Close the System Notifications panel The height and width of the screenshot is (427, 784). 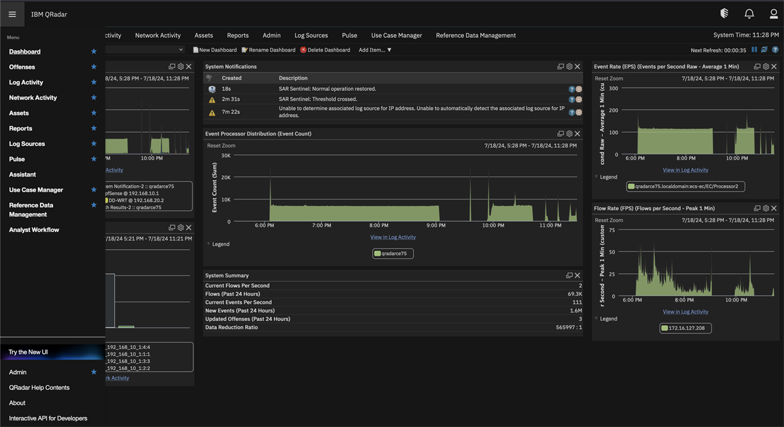click(578, 67)
